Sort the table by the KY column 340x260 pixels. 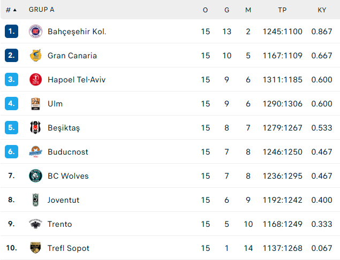click(x=322, y=10)
